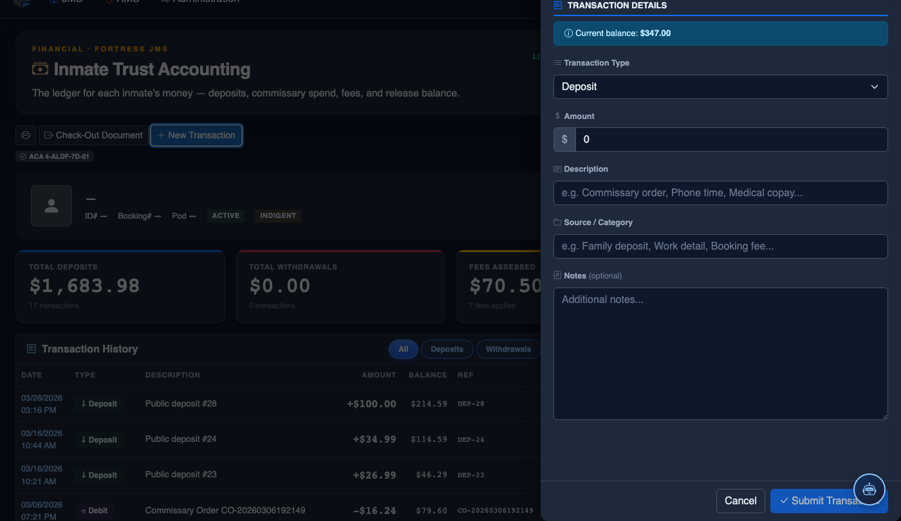Open the assistant robot chat icon
The height and width of the screenshot is (521, 901).
[x=869, y=489]
